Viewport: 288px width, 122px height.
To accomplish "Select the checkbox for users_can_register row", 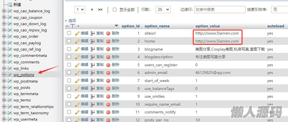I will (69, 65).
